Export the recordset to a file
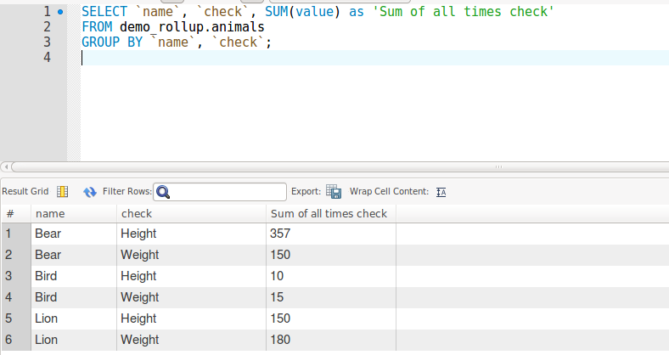669x355 pixels. [334, 192]
